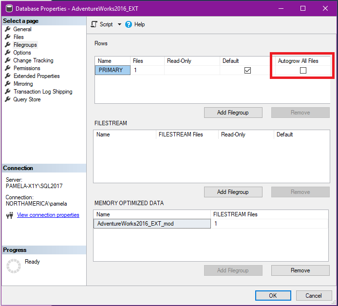Click the wrench icon beside General
The image size is (338, 306).
(8, 29)
